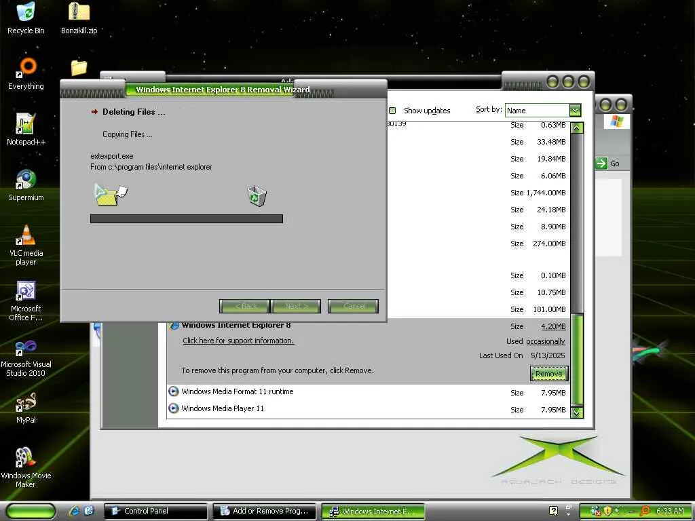Click the Copying Files step label
Viewport: 695px width, 521px height.
127,134
